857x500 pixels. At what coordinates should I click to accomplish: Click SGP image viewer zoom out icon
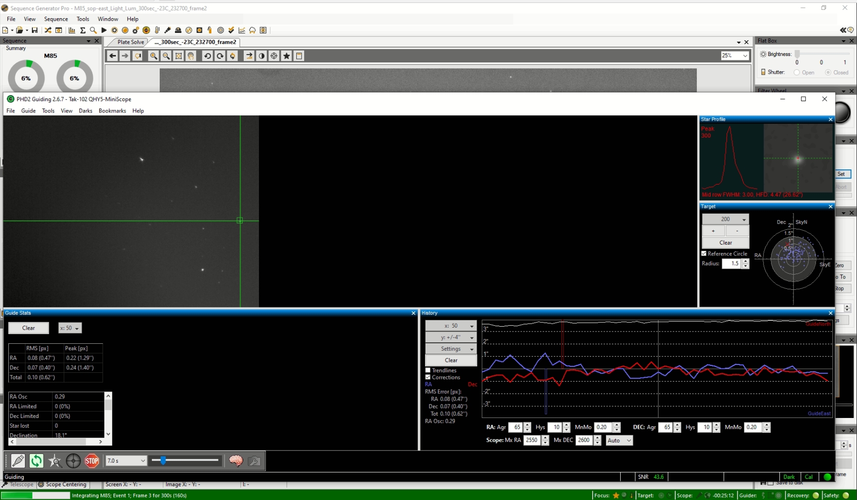166,56
